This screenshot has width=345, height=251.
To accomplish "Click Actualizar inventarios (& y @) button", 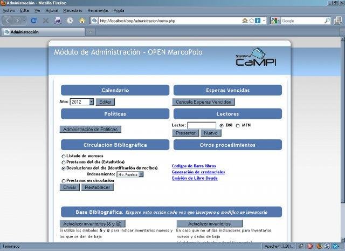I will (93, 223).
